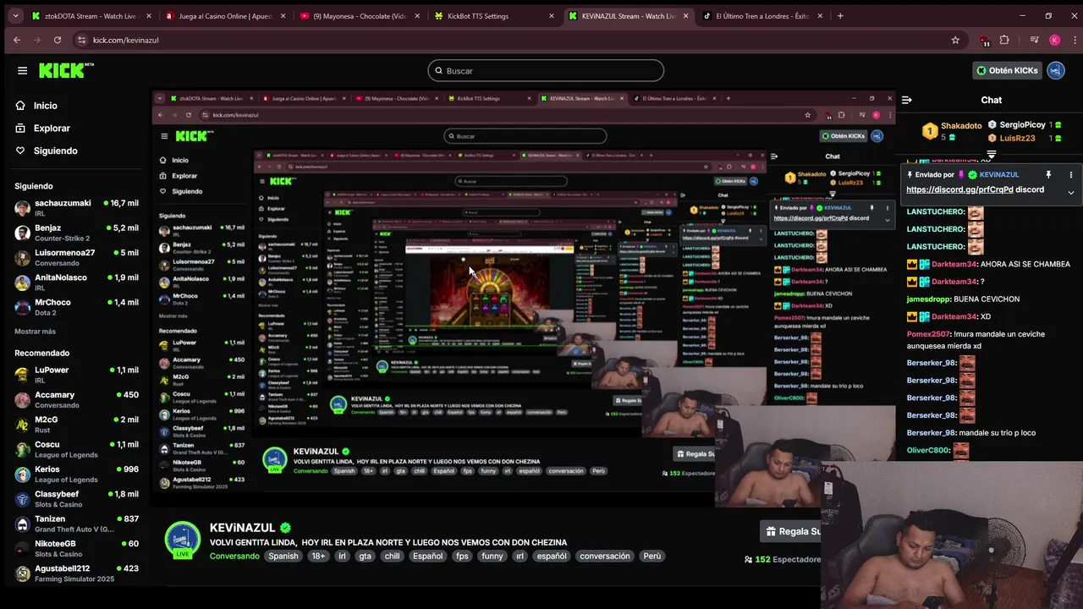Select the Perú tag
This screenshot has width=1083, height=609.
tap(651, 556)
